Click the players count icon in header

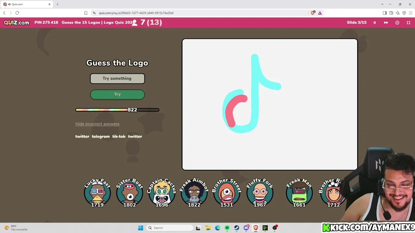pyautogui.click(x=135, y=23)
